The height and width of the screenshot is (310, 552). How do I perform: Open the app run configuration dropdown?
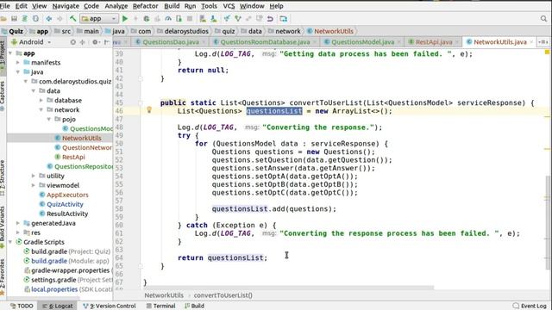tap(99, 19)
